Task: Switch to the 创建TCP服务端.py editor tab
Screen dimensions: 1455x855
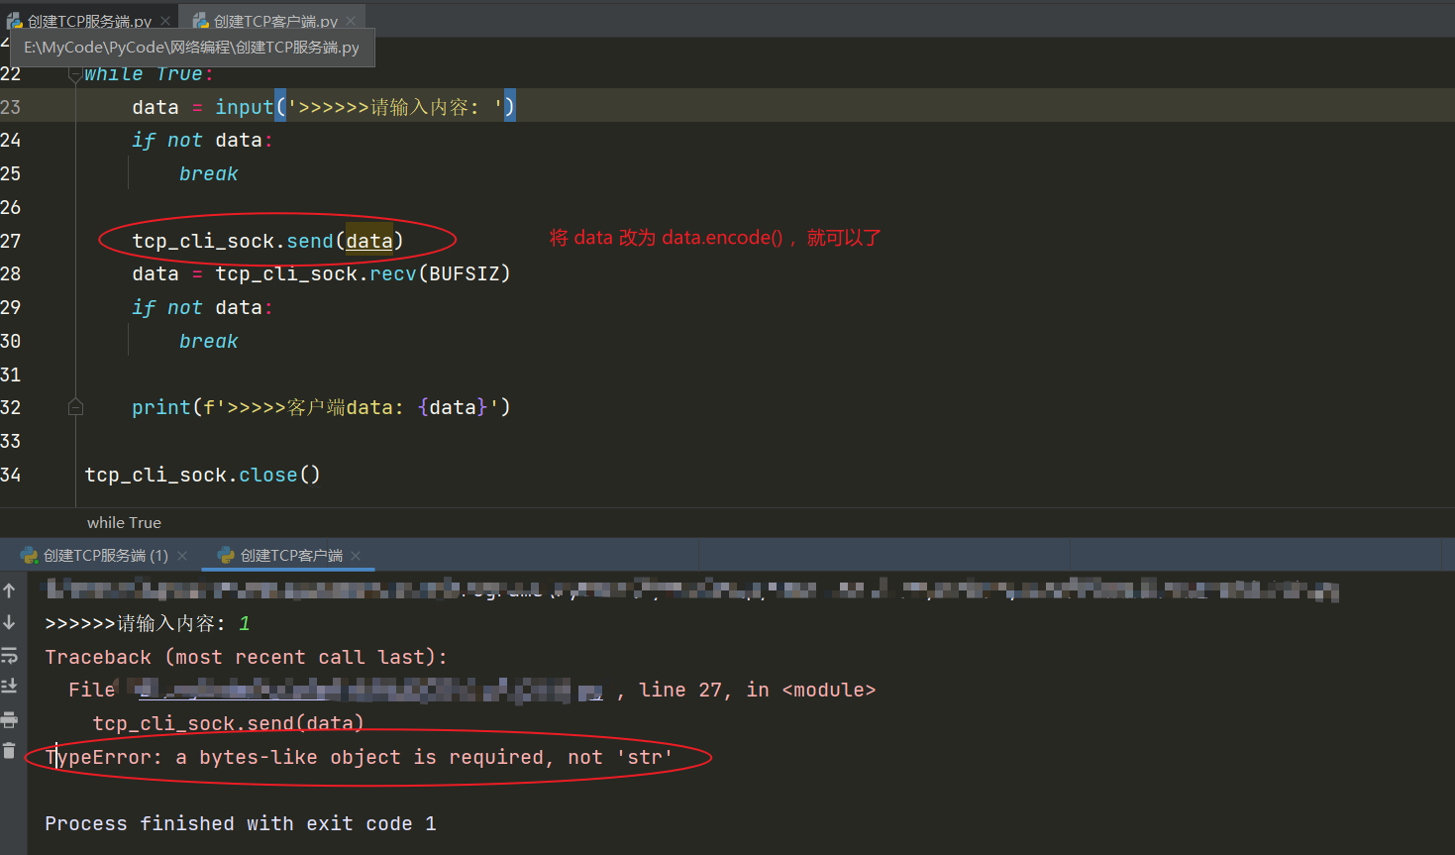Action: [89, 21]
